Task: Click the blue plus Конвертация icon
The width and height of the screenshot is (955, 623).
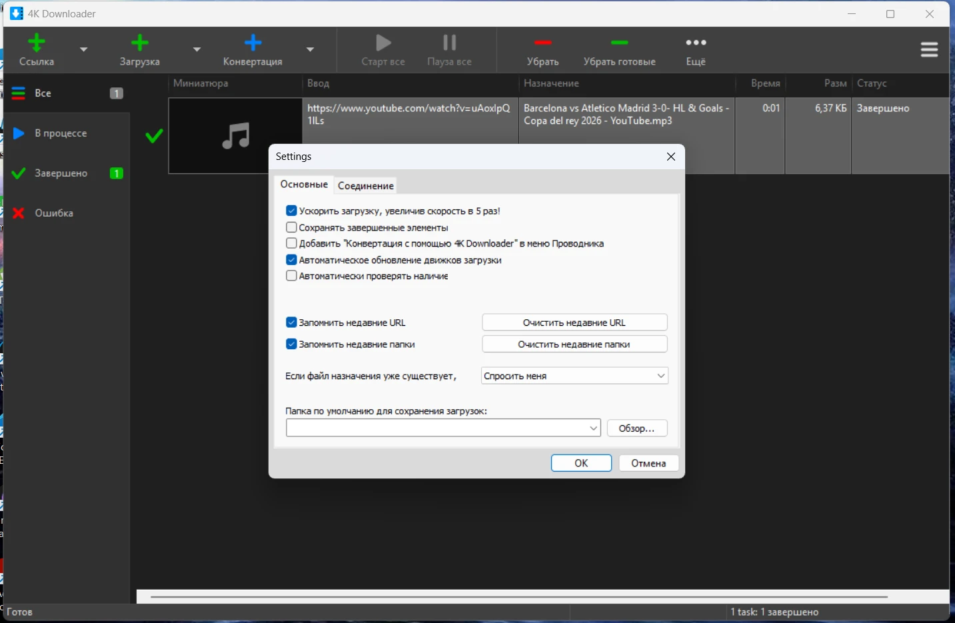Action: click(253, 43)
